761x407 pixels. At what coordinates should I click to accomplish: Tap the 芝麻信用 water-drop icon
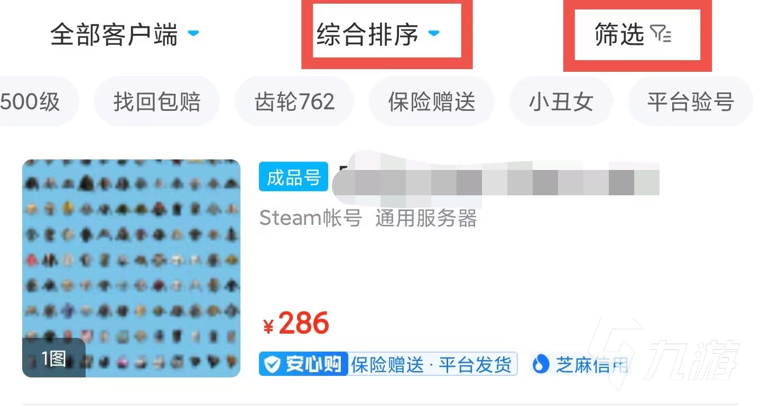coord(541,364)
